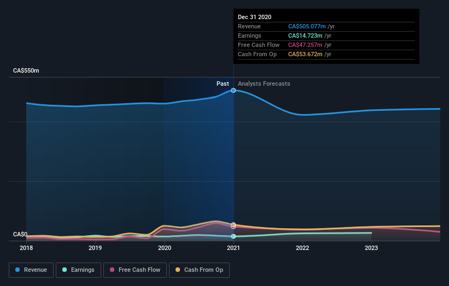Viewport: 449px width, 286px height.
Task: Click the CA$14.723m earnings value
Action: pyautogui.click(x=305, y=35)
